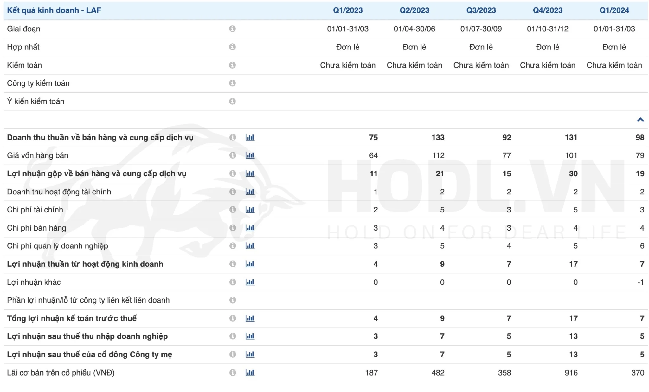Info icon for Phần lợi nhuận/lỗ công ty liên kết
This screenshot has height=392, width=649.
233,300
